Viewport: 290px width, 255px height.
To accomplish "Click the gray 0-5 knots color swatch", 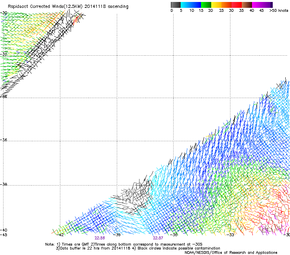I will click(x=176, y=5).
